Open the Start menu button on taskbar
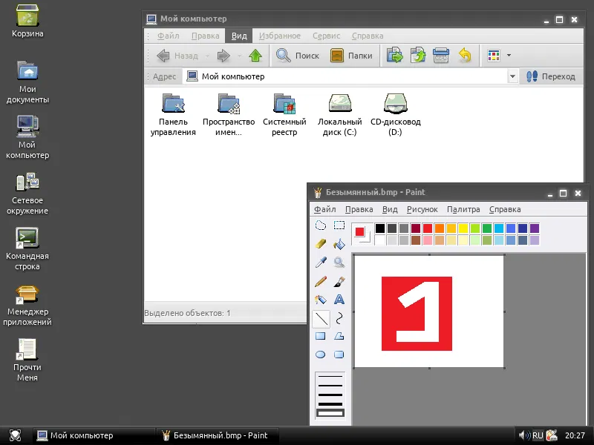The image size is (594, 445). click(x=15, y=435)
